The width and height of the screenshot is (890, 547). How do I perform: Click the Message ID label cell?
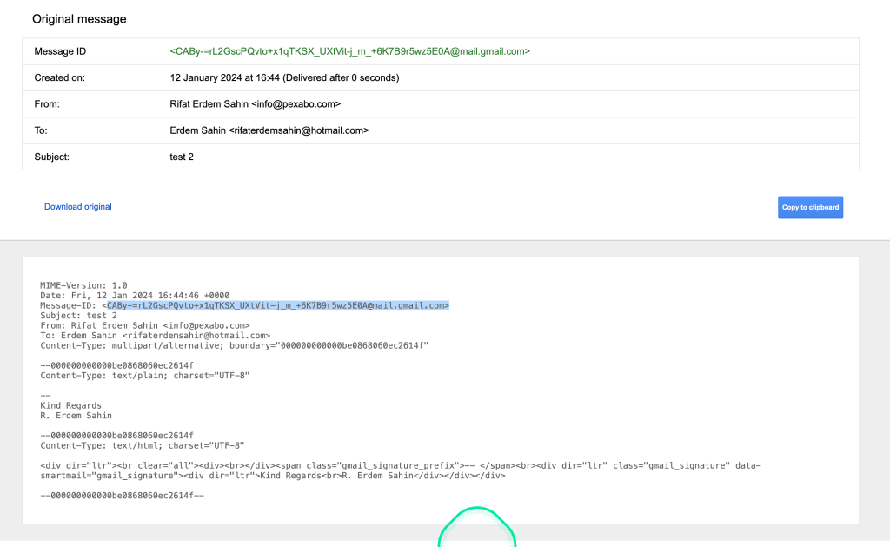click(x=60, y=51)
